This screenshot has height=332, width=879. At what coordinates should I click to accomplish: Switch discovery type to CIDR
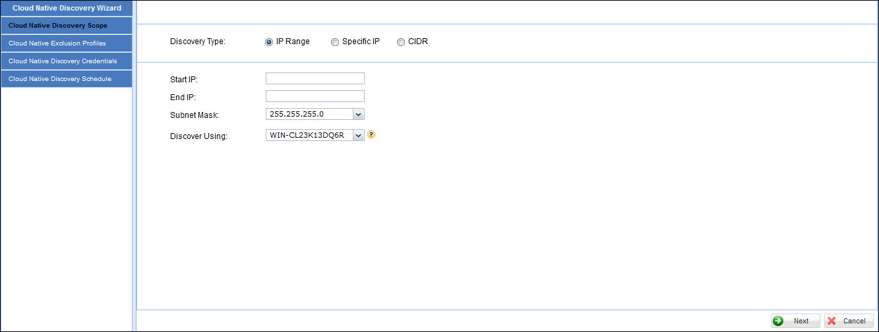(x=401, y=42)
